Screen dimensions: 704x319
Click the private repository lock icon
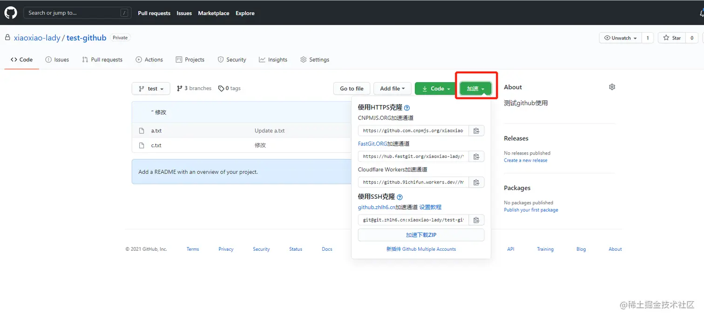[x=7, y=38]
